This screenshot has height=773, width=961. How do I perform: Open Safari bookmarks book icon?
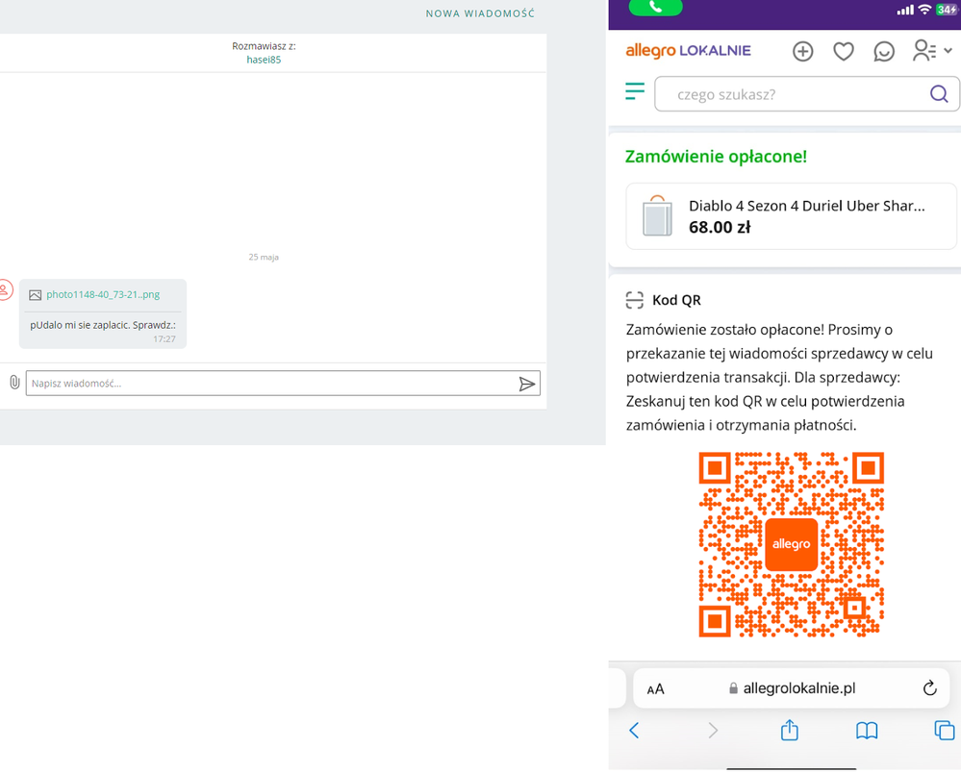pos(867,730)
